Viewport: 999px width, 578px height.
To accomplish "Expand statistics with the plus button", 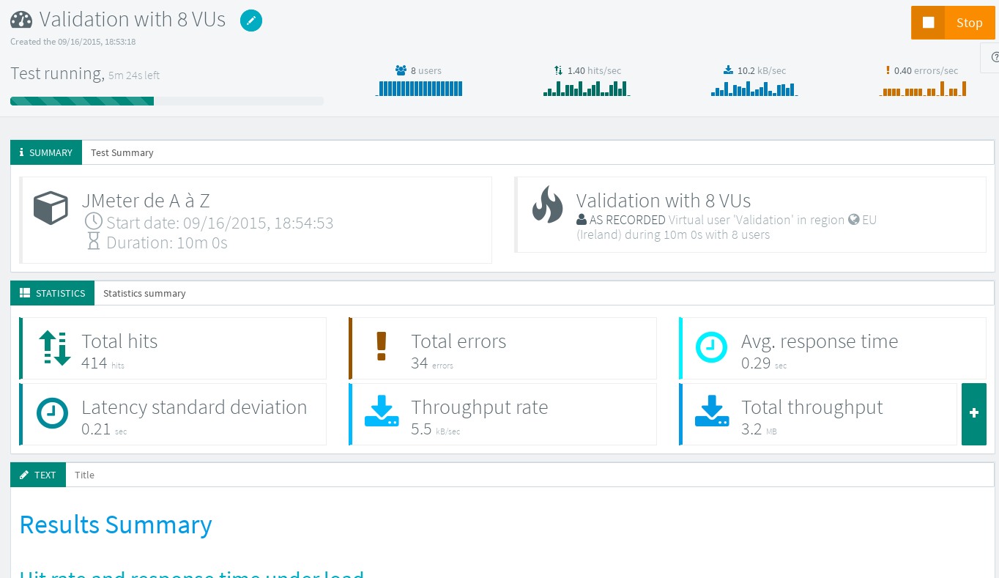I will point(973,414).
